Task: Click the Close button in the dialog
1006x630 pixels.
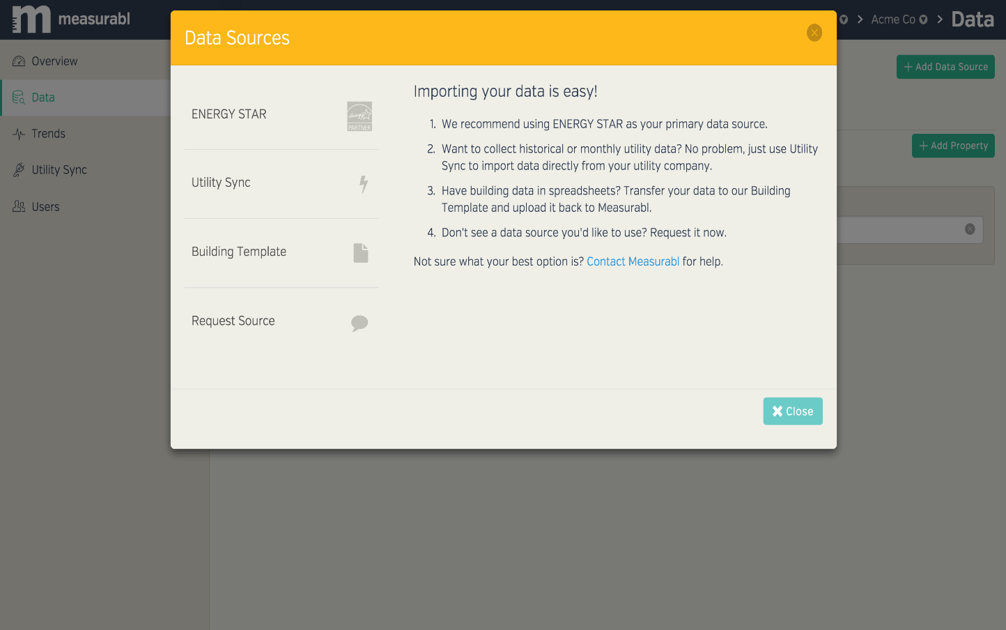Action: [793, 411]
